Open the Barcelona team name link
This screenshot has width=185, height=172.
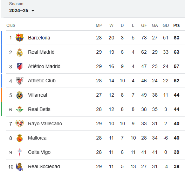(39, 38)
